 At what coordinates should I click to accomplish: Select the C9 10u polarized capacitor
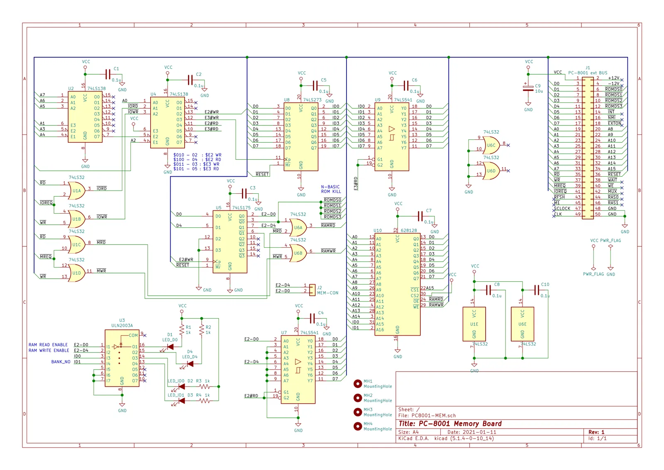pyautogui.click(x=528, y=88)
